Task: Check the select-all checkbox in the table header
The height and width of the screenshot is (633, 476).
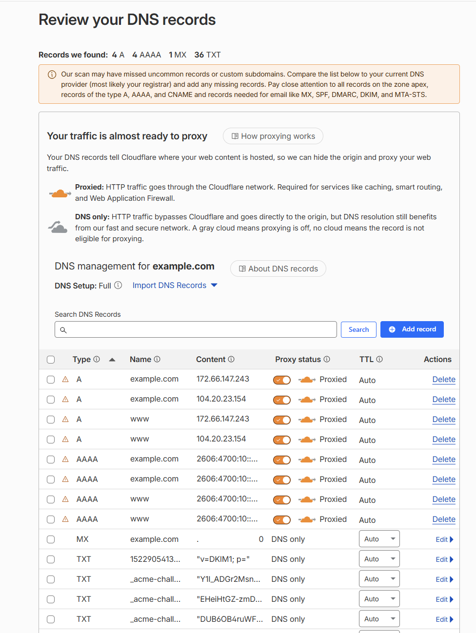Action: coord(51,360)
